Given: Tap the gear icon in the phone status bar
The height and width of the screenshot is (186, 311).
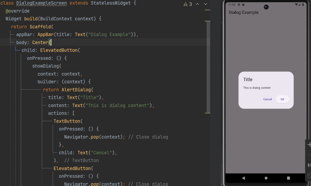Looking at the screenshot, I should 239,5.
